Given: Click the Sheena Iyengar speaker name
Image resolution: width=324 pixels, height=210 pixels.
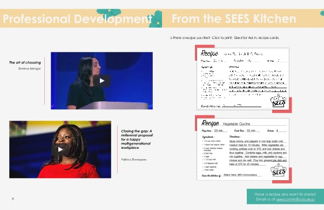Looking at the screenshot, I should point(29,69).
